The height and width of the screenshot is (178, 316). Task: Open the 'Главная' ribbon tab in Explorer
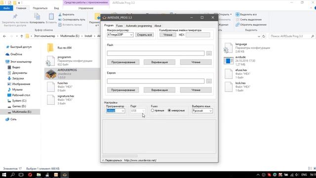(x=21, y=8)
